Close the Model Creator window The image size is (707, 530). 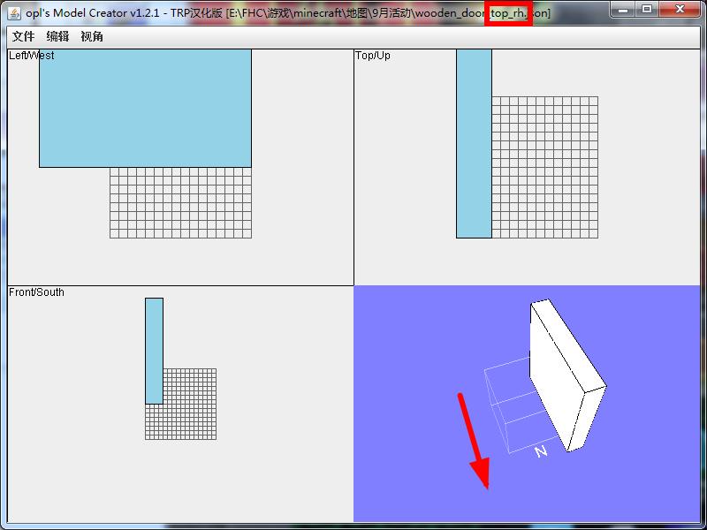pos(680,10)
